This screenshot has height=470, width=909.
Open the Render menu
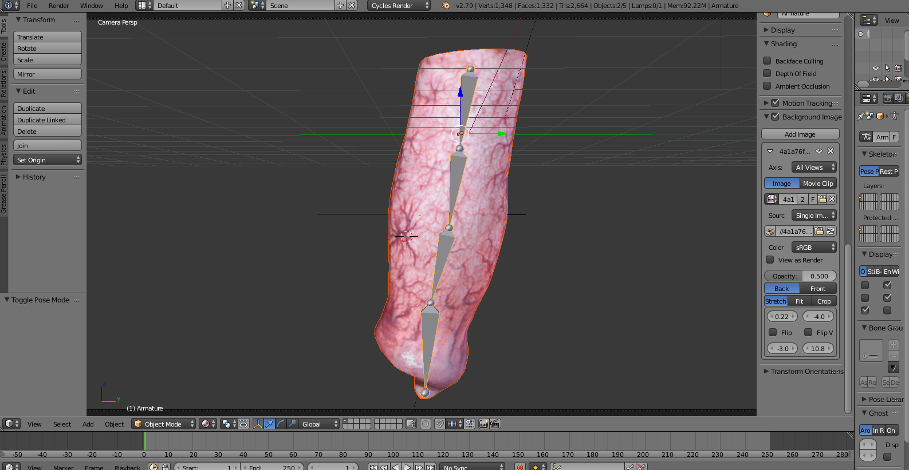58,6
